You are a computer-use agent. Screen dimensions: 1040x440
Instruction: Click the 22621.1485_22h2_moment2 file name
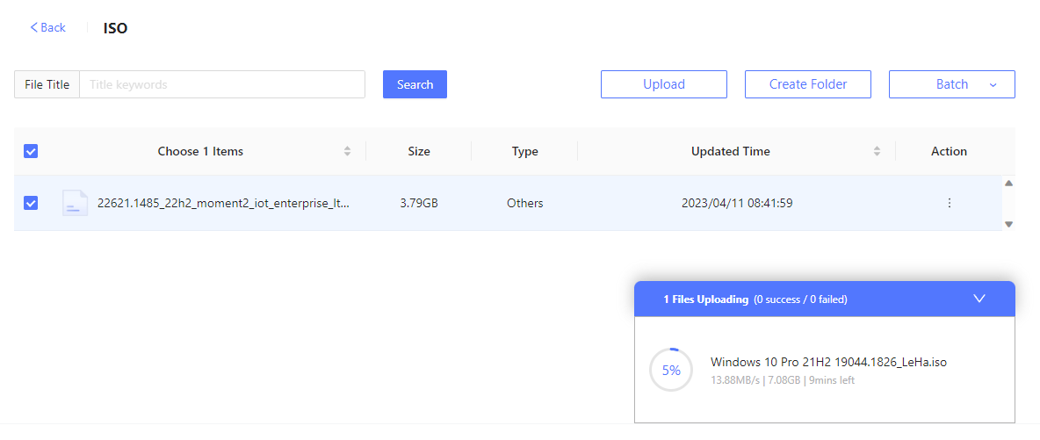click(223, 203)
